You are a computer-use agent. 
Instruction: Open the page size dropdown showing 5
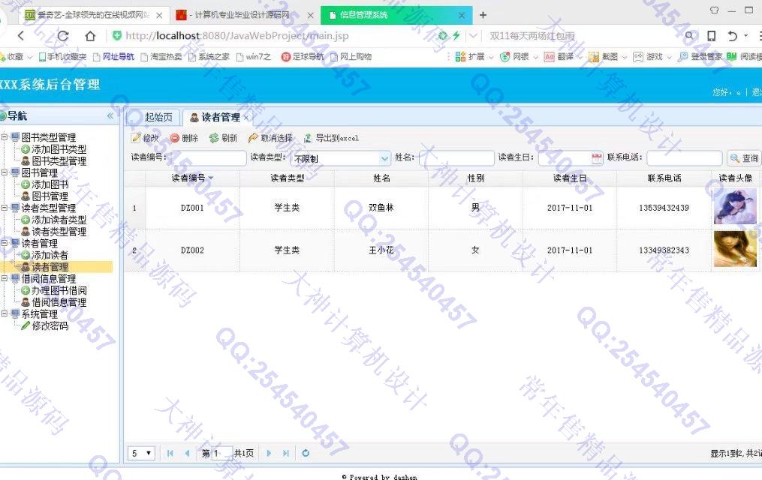(x=142, y=453)
